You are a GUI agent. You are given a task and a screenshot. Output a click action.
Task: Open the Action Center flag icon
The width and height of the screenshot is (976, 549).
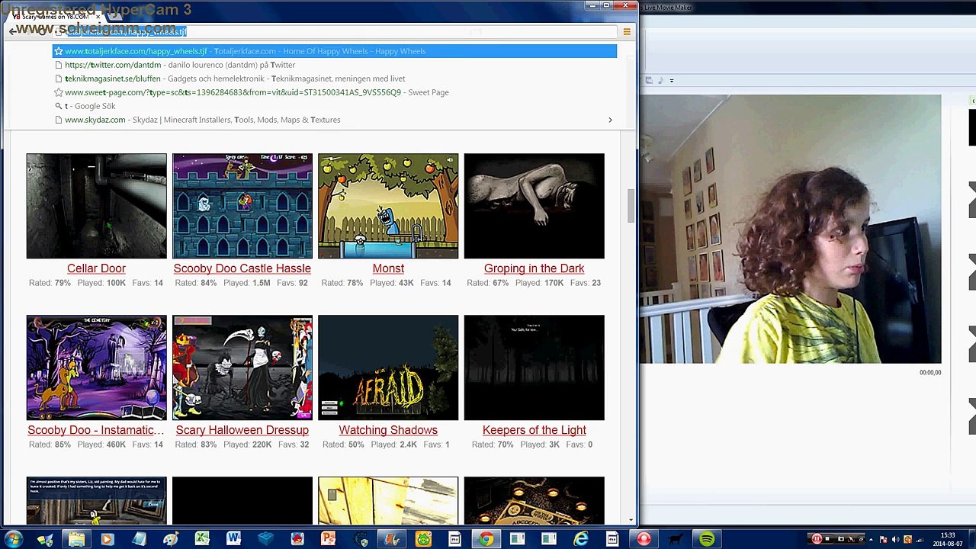pyautogui.click(x=884, y=540)
